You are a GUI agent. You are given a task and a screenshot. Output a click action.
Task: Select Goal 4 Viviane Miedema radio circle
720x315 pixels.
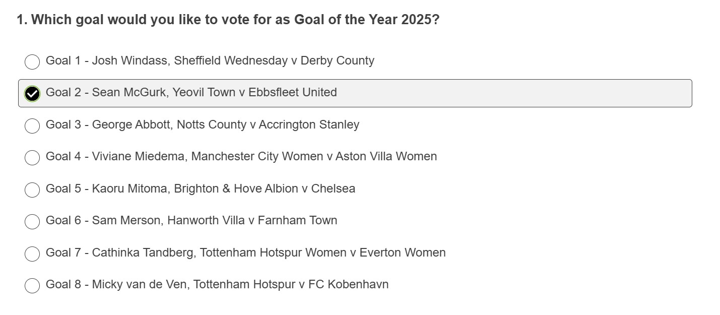click(x=32, y=157)
